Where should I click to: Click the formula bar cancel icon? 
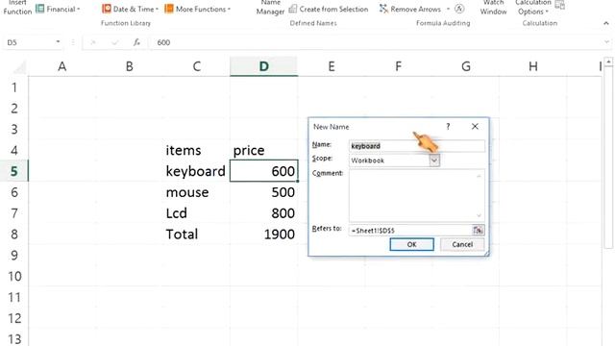[x=93, y=42]
